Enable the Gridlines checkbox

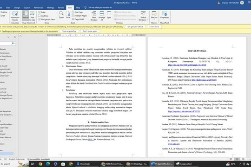coord(40,16)
